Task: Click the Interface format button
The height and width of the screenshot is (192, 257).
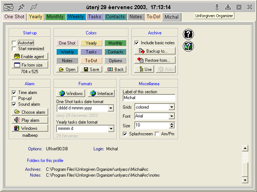Action: point(101,93)
